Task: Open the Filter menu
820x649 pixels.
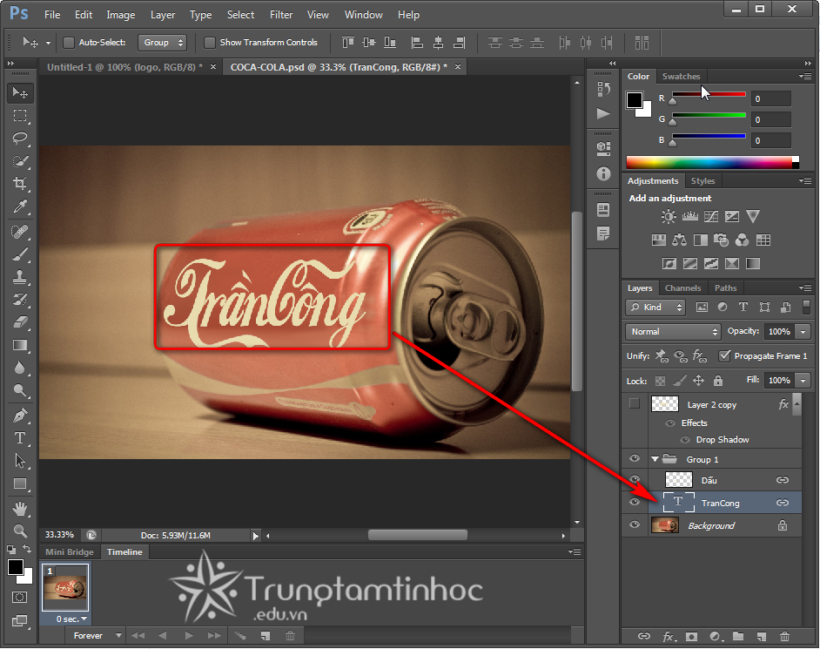Action: pos(281,15)
